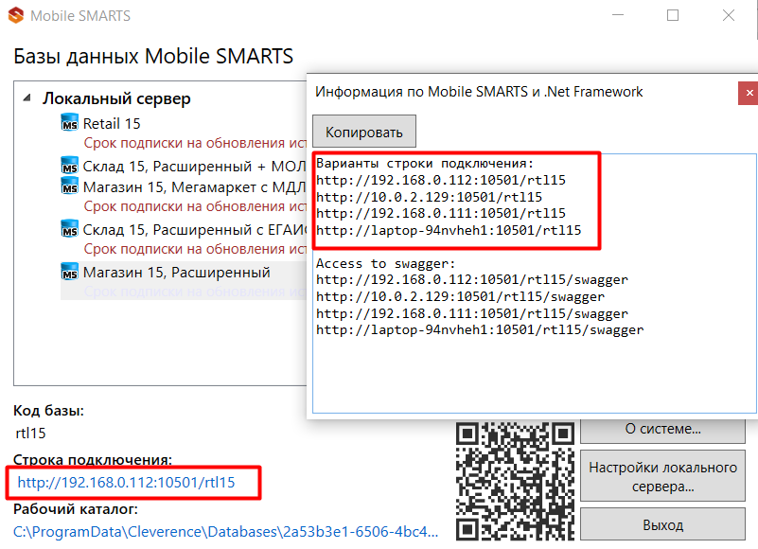Select Склад 15, Расширенный + МОЛ database
758x549 pixels.
[194, 167]
